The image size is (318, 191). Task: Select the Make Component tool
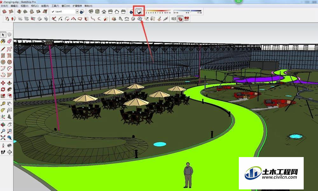pyautogui.click(x=10, y=35)
